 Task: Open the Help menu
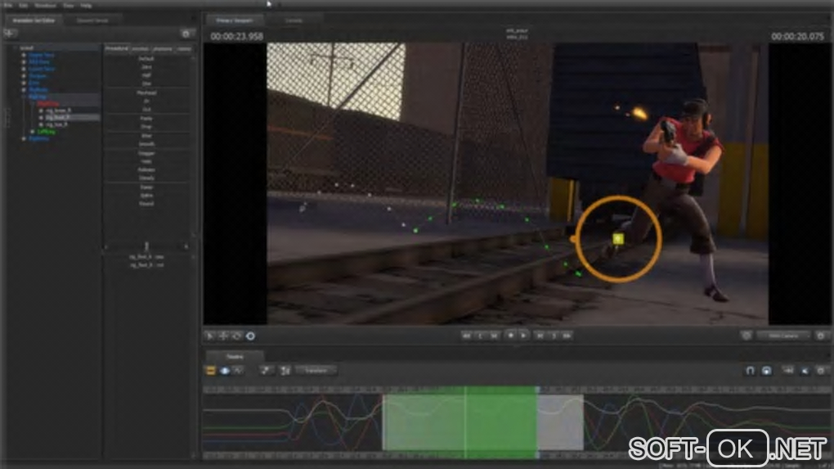coord(86,6)
